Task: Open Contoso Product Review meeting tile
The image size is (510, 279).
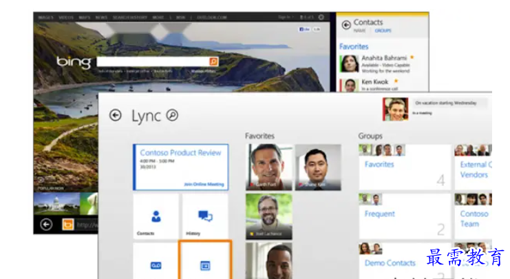Action: tap(181, 167)
